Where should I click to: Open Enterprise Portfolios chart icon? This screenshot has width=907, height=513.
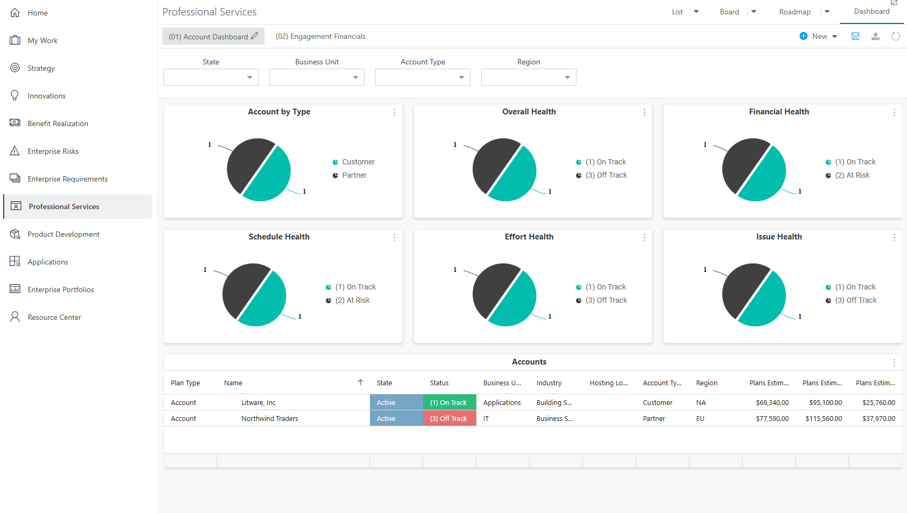(x=15, y=289)
